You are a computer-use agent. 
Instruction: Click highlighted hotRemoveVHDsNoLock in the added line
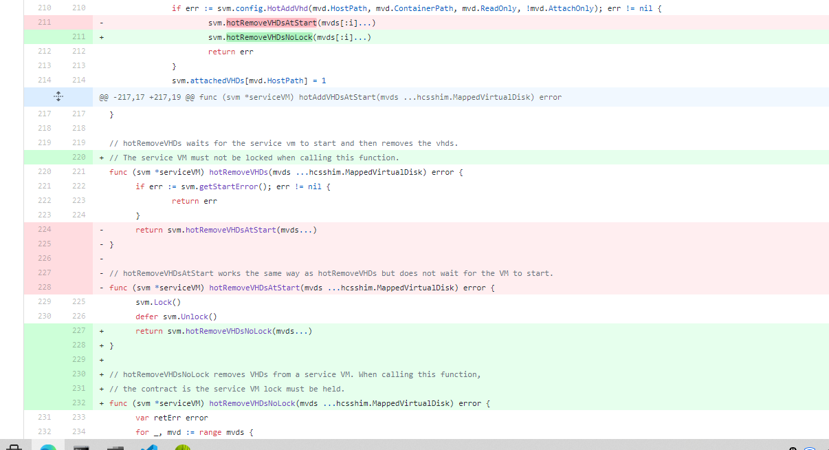click(269, 37)
